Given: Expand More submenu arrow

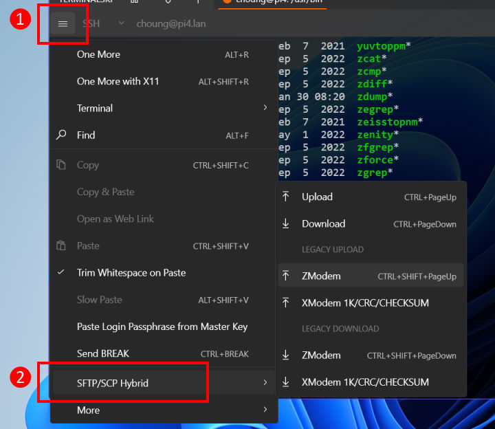Looking at the screenshot, I should point(265,410).
